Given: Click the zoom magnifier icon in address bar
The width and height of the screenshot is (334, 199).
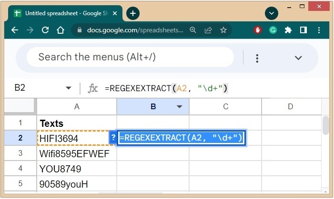Looking at the screenshot, I should tap(193, 30).
